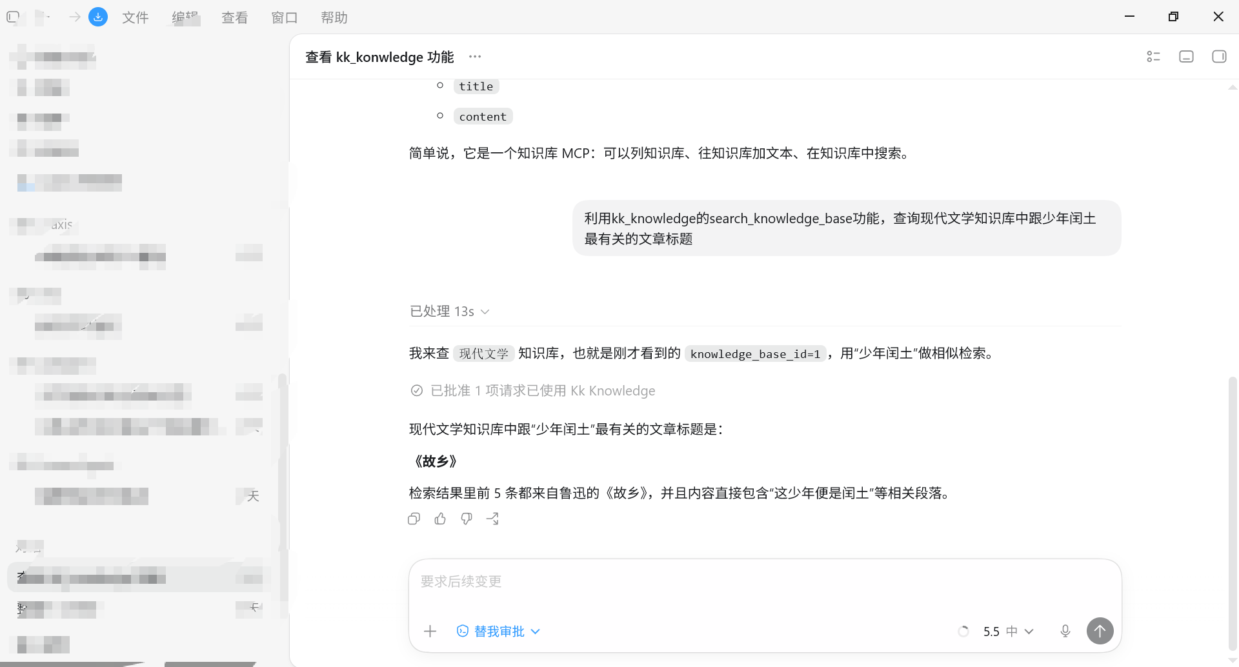
Task: Select the highlighted sidebar conversation row
Action: [139, 578]
